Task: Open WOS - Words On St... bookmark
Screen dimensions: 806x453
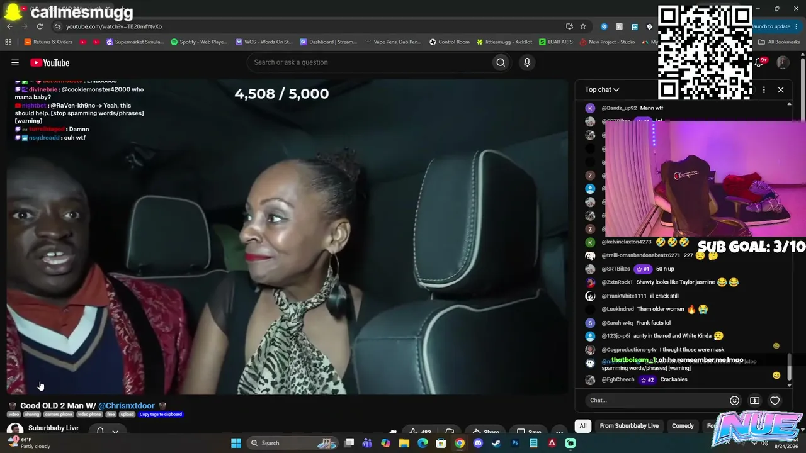Action: coord(264,42)
